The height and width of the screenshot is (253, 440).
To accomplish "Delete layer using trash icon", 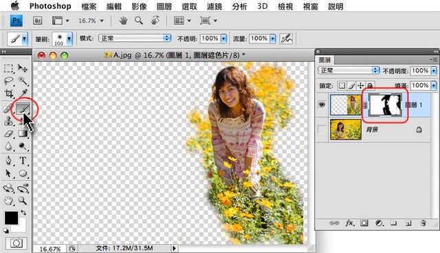I will [x=423, y=223].
